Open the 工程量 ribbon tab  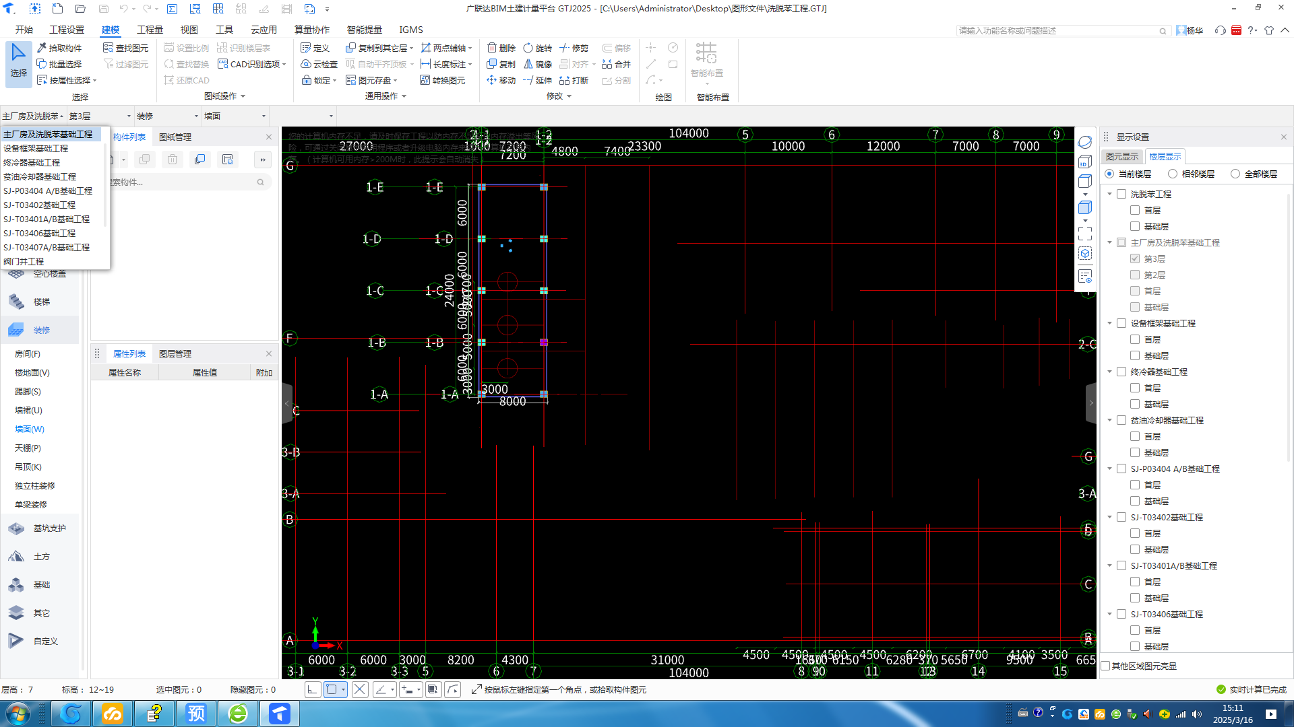(150, 30)
